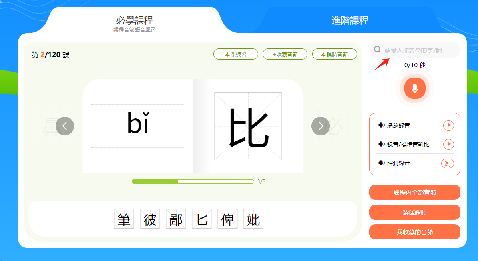The width and height of the screenshot is (478, 261).
Task: Switch to the 進階課程 tab
Action: tap(349, 20)
